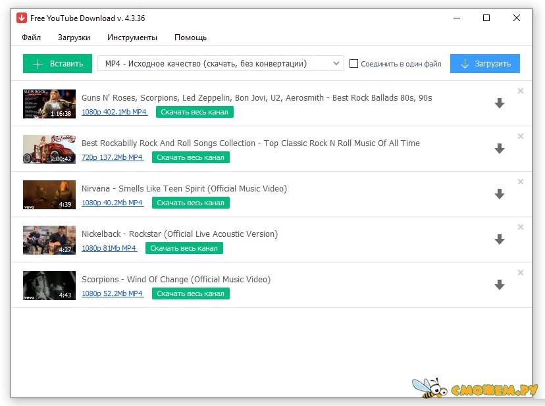545x406 pixels.
Task: Remove the Nirvana Smells Like Teen Spirit item
Action: [521, 182]
